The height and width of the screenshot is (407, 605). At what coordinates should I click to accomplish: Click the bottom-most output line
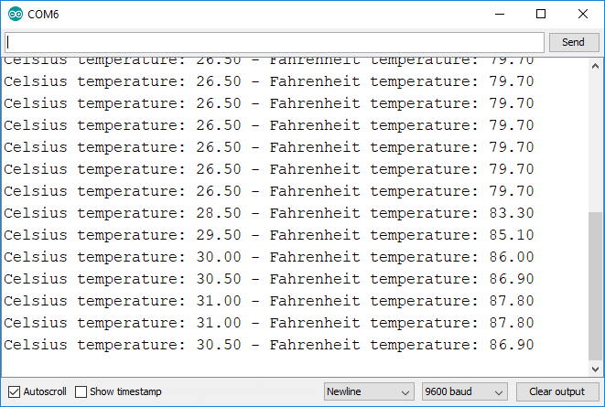point(268,345)
